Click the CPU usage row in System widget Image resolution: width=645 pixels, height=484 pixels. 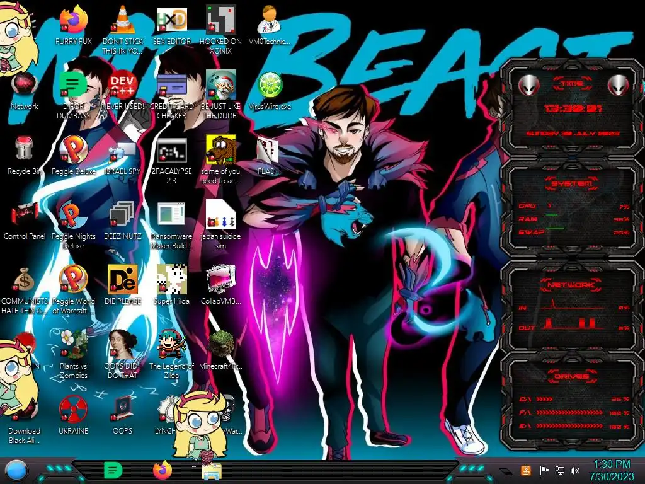(574, 206)
